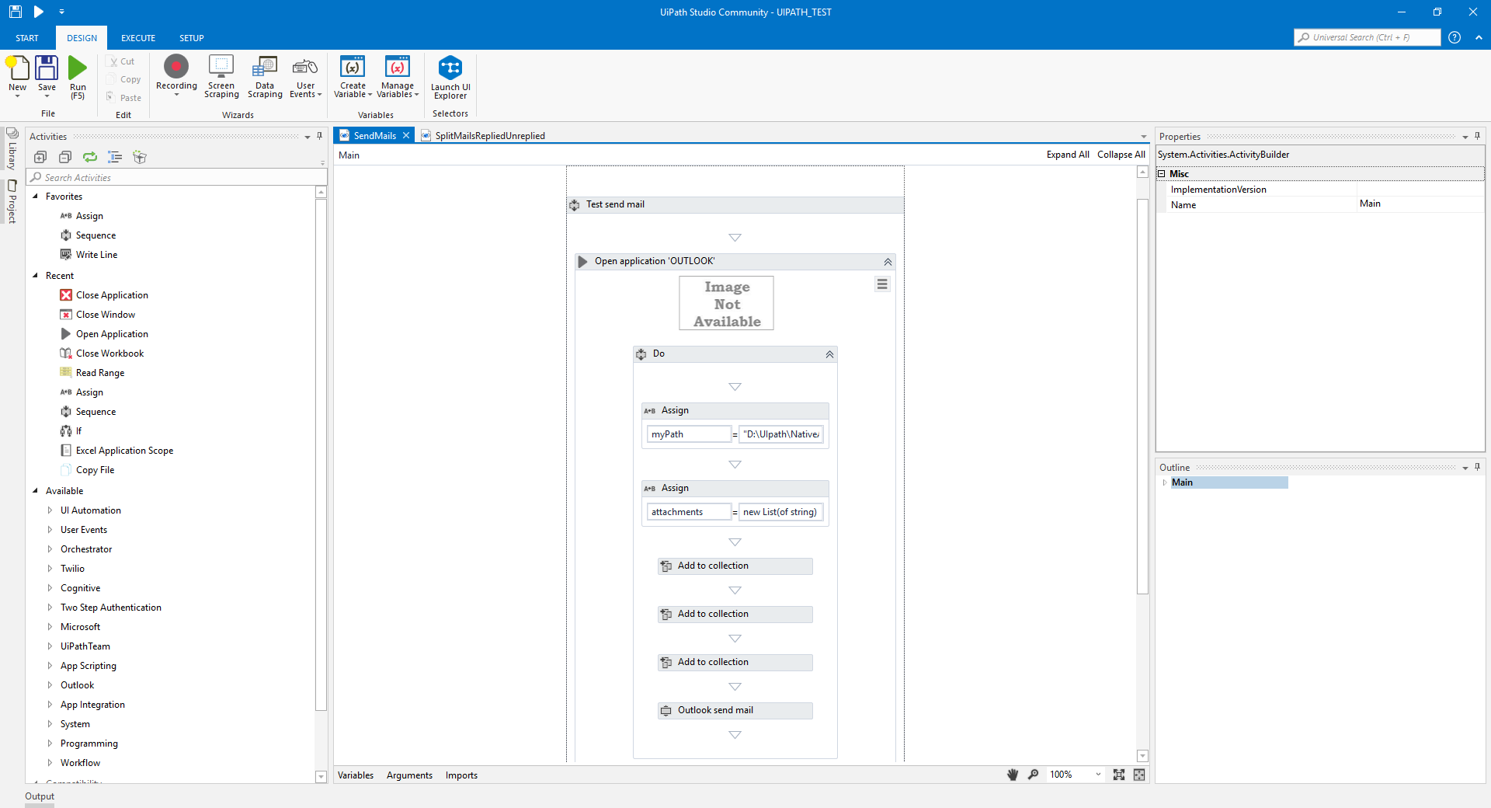
Task: Expand all activities tree icon
Action: point(40,157)
